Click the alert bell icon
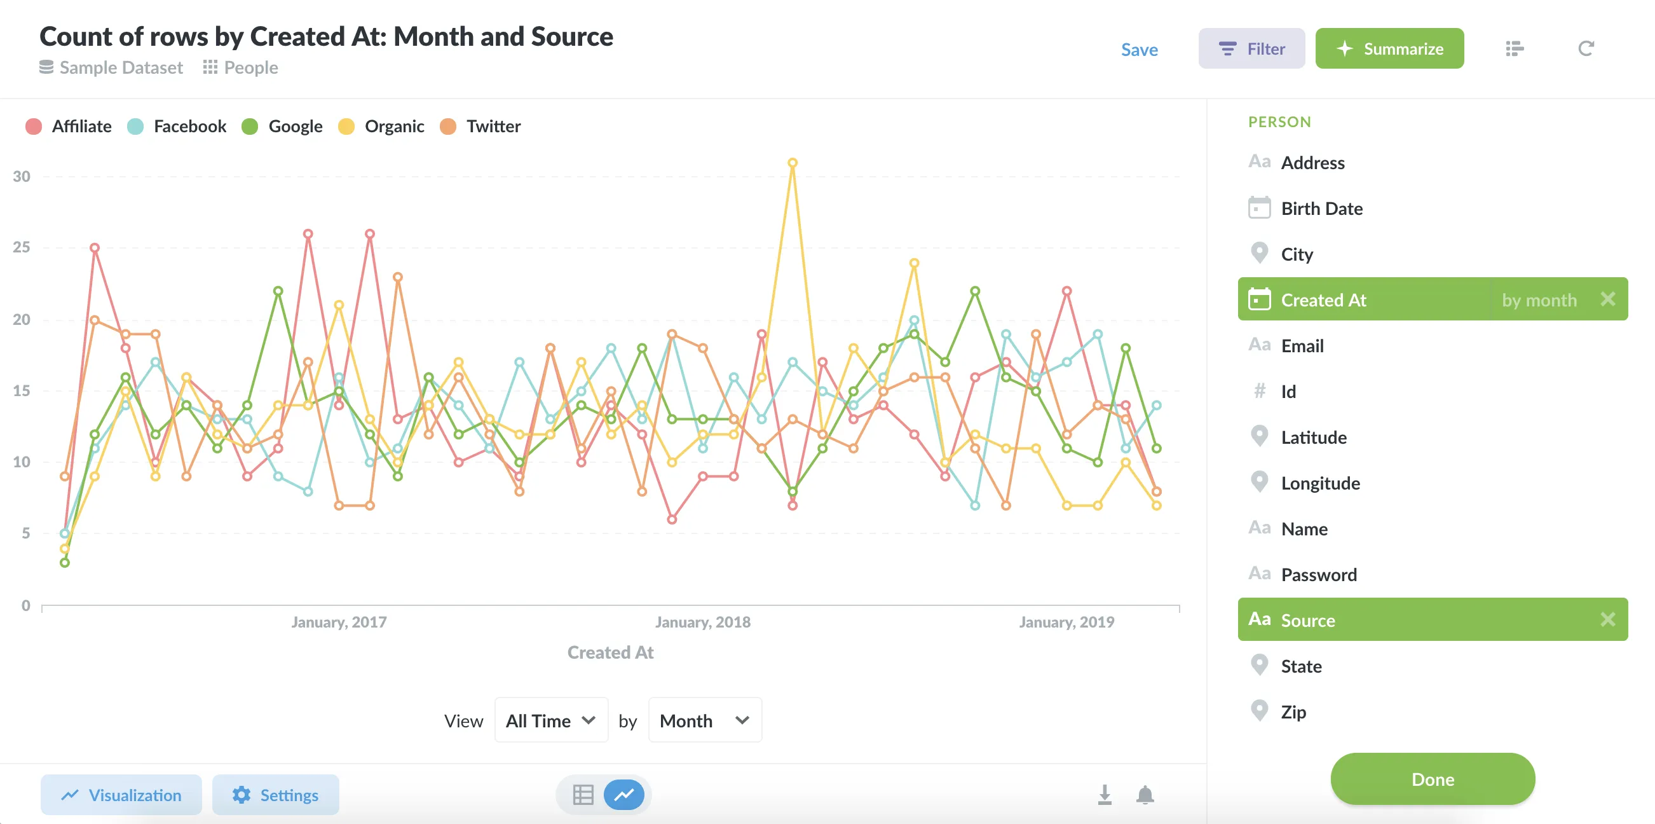 [1145, 794]
